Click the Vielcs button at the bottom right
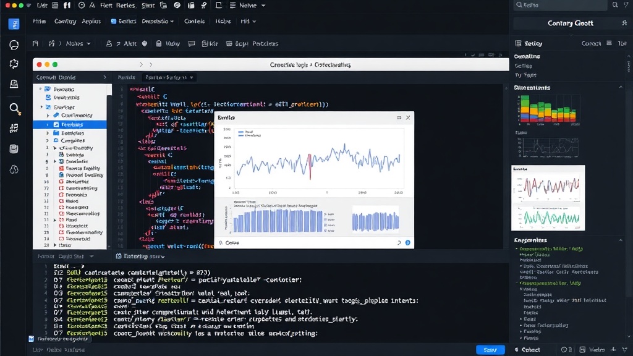The height and width of the screenshot is (356, 633). click(x=593, y=350)
